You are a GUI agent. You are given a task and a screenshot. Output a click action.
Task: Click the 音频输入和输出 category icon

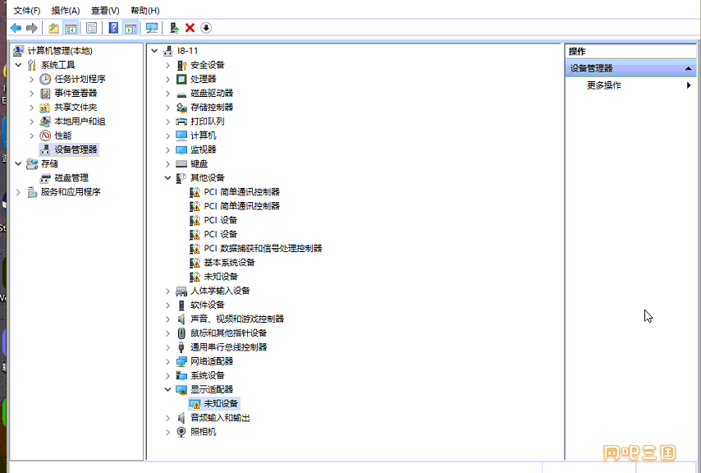coord(181,418)
